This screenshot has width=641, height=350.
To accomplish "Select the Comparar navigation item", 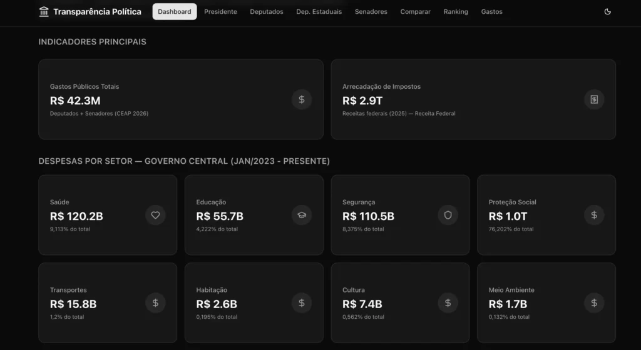I will coord(415,12).
